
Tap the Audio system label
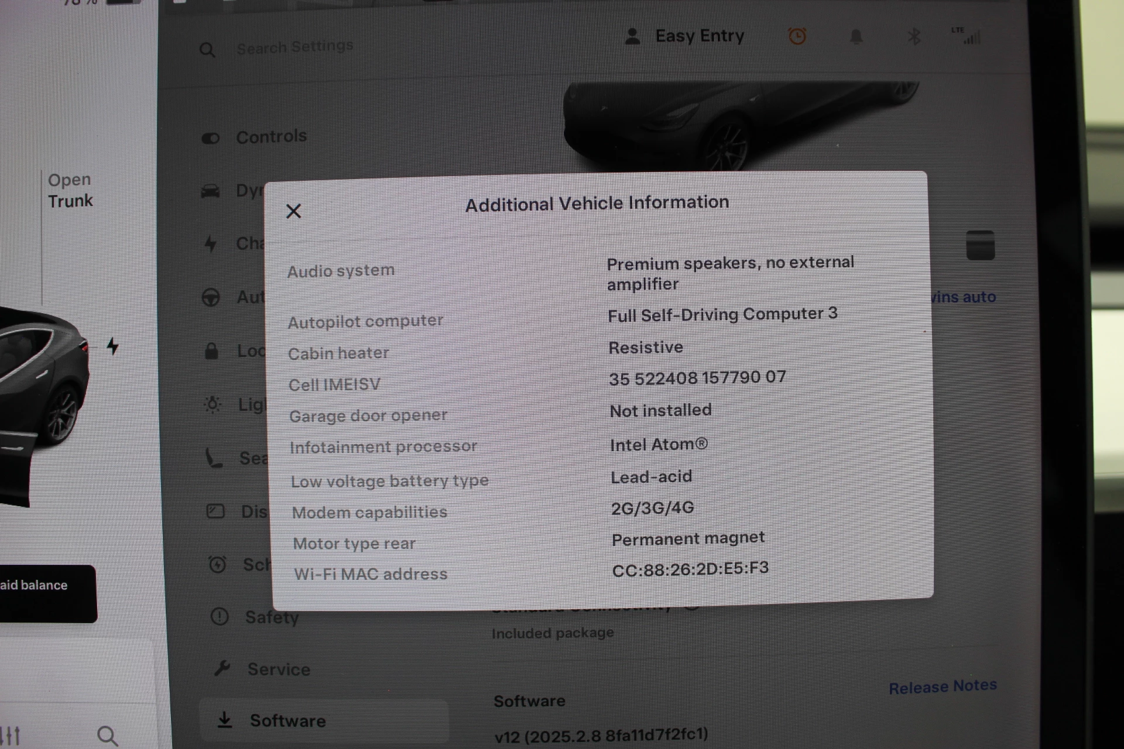click(x=341, y=271)
